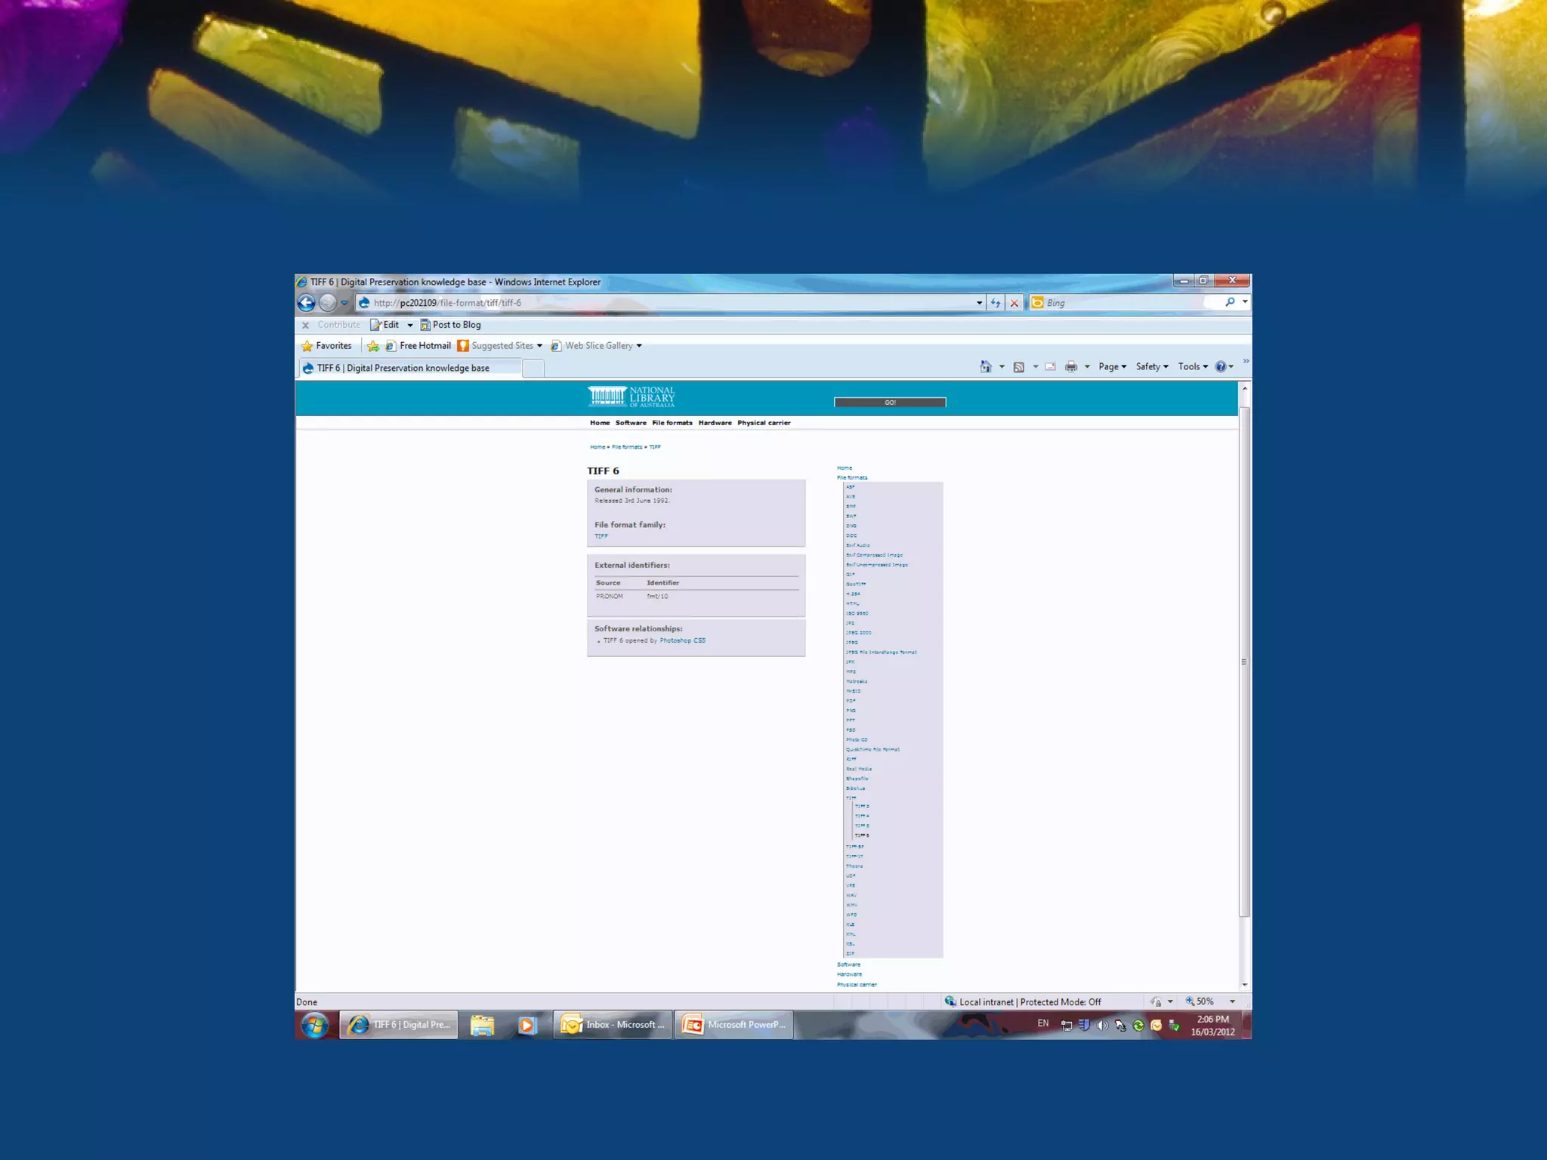This screenshot has width=1547, height=1160.
Task: Click the Refresh page icon
Action: coord(996,303)
